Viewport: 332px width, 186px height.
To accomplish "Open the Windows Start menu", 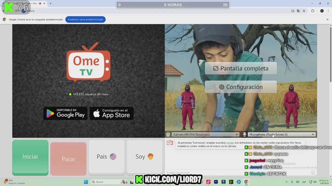I will tap(86, 182).
